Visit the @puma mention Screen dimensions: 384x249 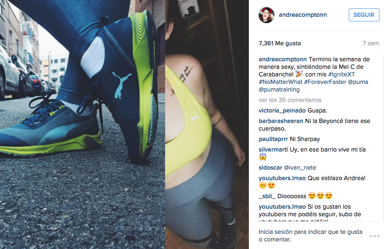[358, 82]
